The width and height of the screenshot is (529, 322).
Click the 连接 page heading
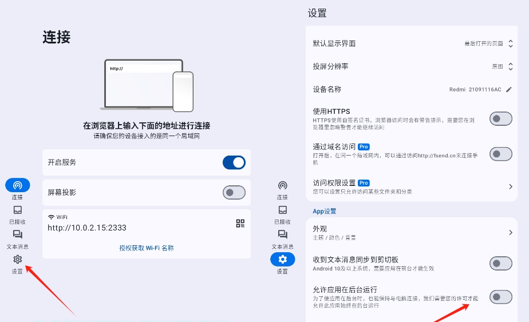click(x=56, y=37)
